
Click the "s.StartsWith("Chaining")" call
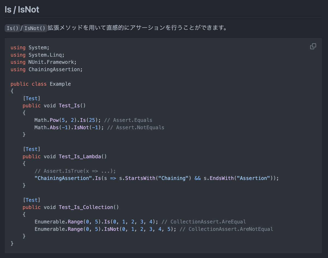click(155, 178)
